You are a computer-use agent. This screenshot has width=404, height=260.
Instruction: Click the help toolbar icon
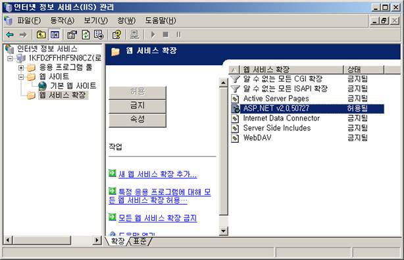[x=116, y=34]
